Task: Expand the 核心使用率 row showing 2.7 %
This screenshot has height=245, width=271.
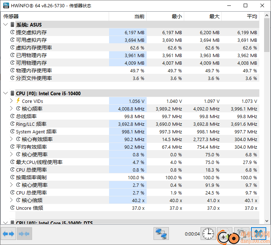Action: point(11,185)
